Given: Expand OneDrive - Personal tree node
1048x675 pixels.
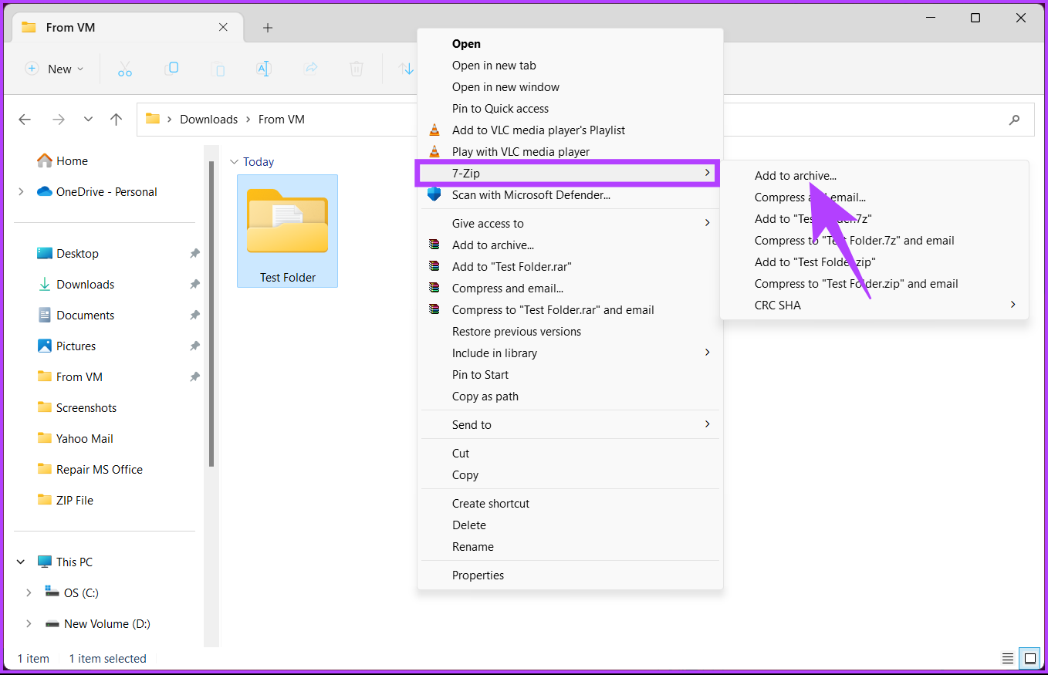Looking at the screenshot, I should click(21, 192).
